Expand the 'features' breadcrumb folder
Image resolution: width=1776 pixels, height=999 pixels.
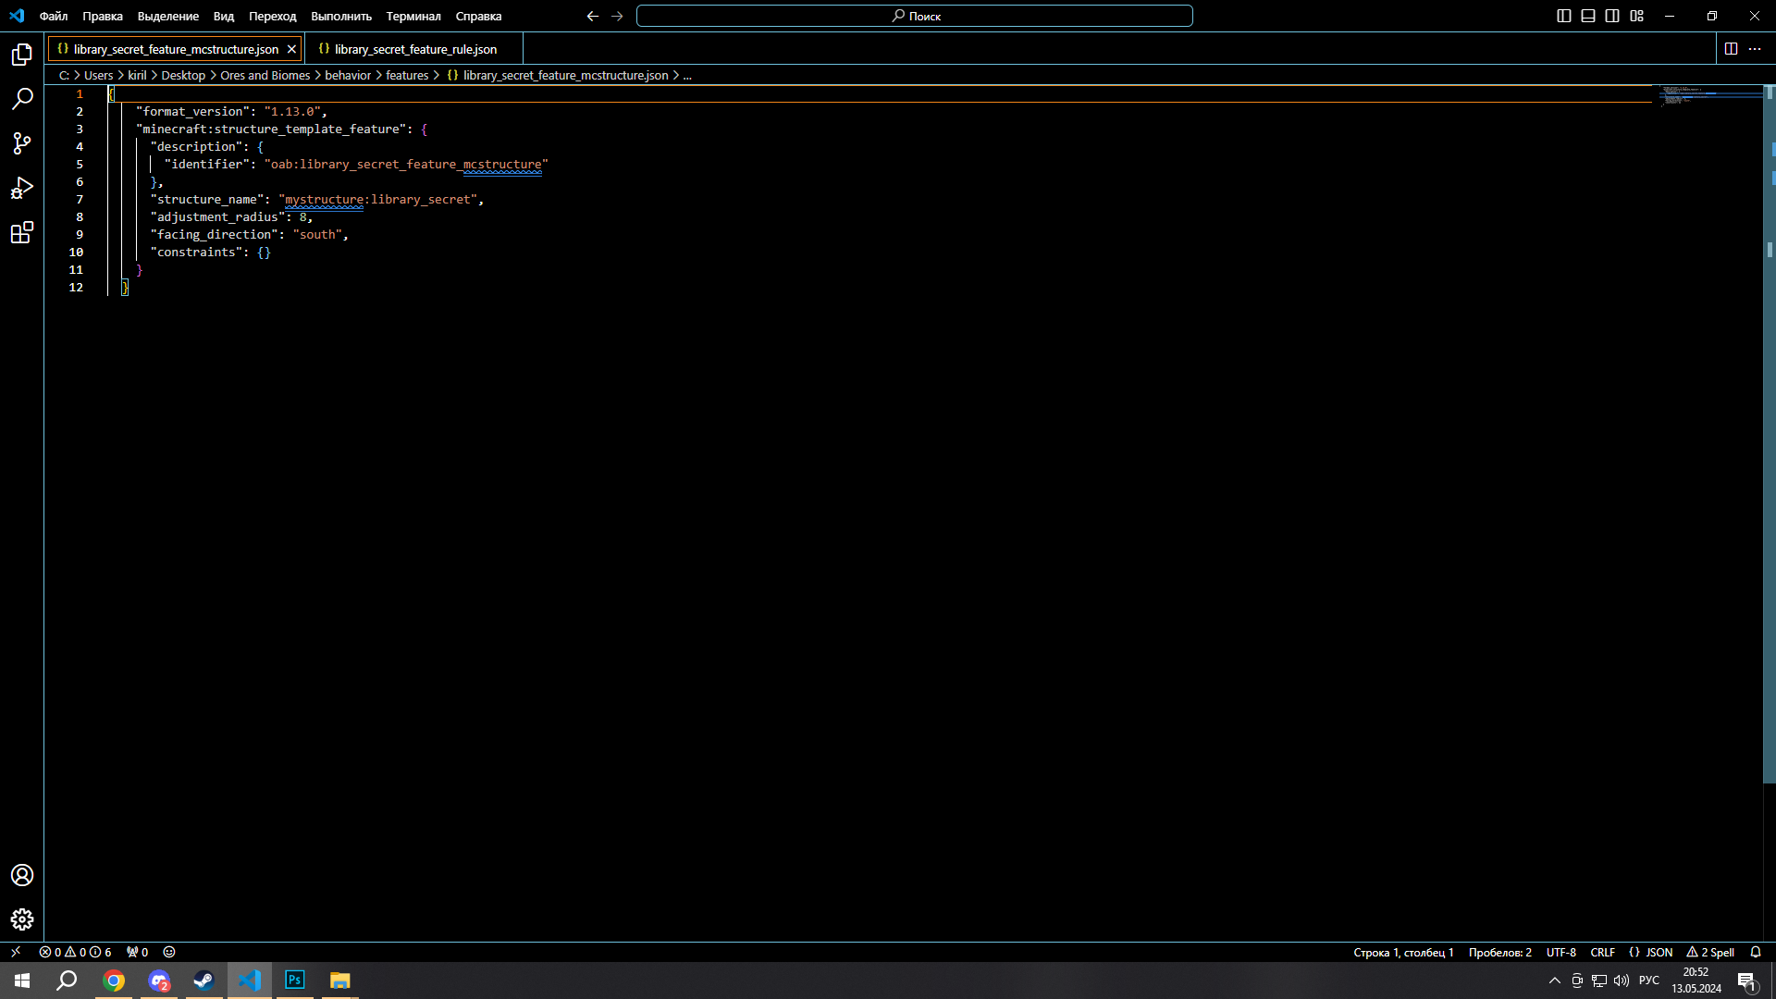click(407, 76)
